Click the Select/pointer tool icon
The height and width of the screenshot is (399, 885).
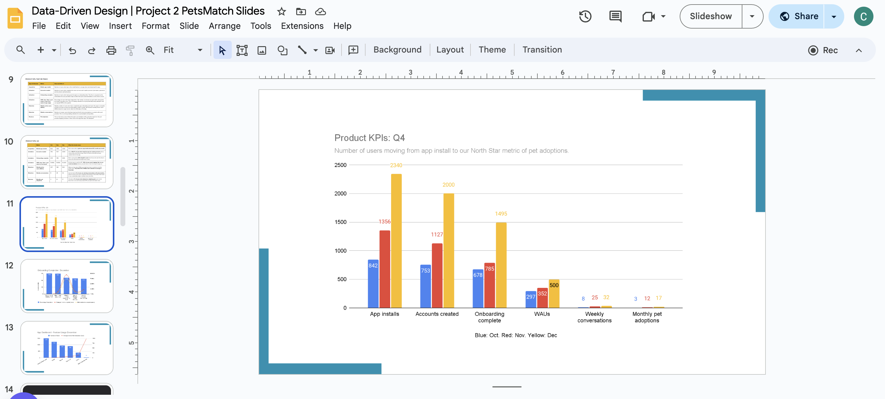coord(222,49)
